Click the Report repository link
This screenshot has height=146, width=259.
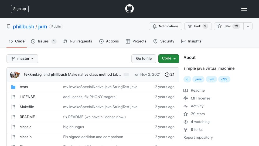[x=198, y=137]
